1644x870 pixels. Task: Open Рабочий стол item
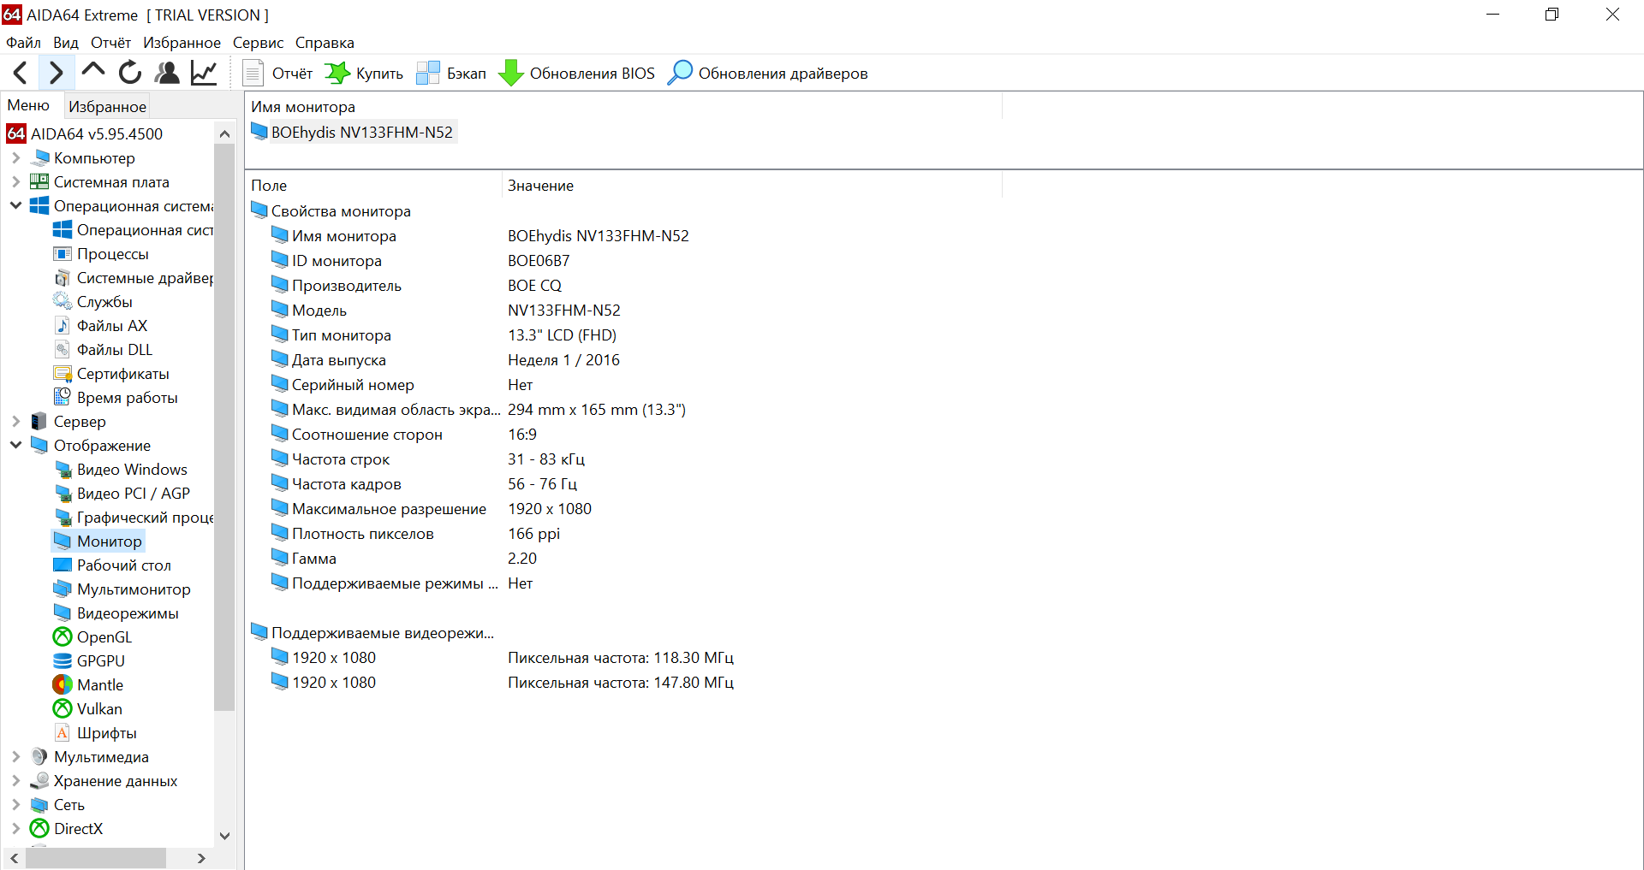tap(112, 565)
